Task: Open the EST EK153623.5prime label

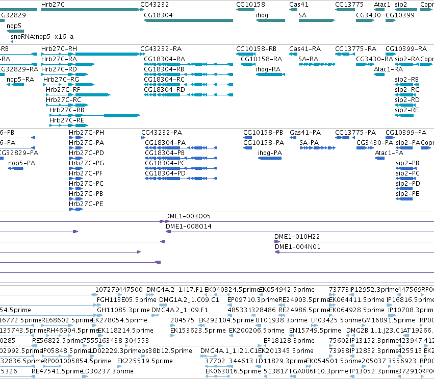Action: 198,331
